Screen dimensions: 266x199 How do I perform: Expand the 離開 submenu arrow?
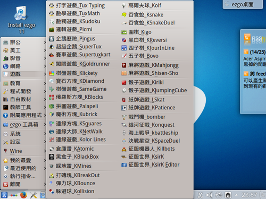pos(45,184)
